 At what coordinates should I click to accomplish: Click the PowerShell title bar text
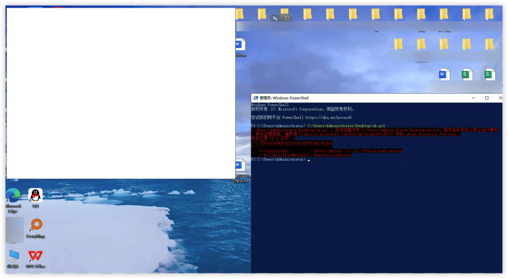(x=284, y=98)
